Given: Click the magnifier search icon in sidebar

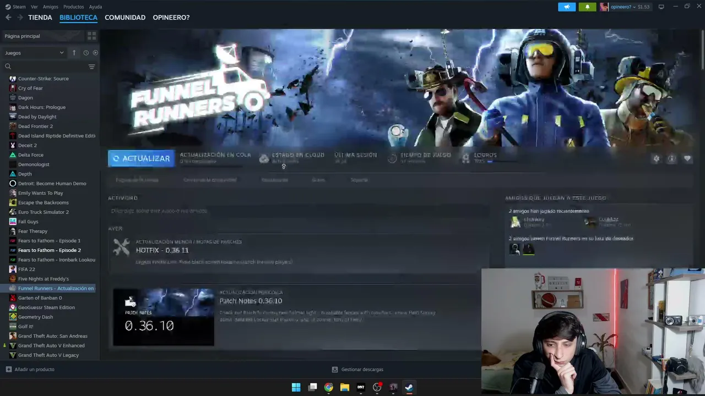Looking at the screenshot, I should point(8,67).
